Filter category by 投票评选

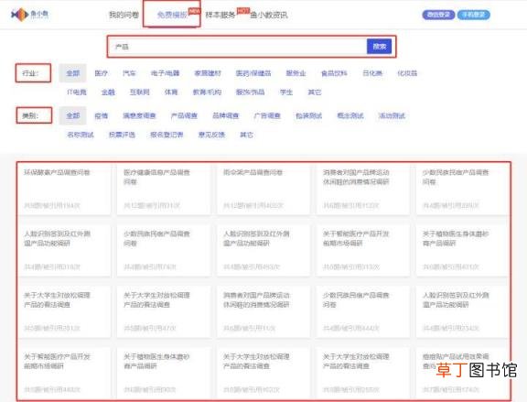(122, 135)
